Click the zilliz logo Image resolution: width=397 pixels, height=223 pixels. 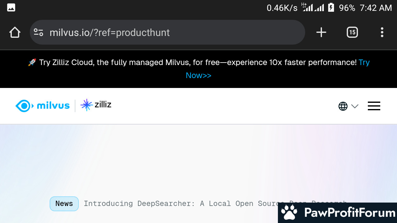[96, 105]
